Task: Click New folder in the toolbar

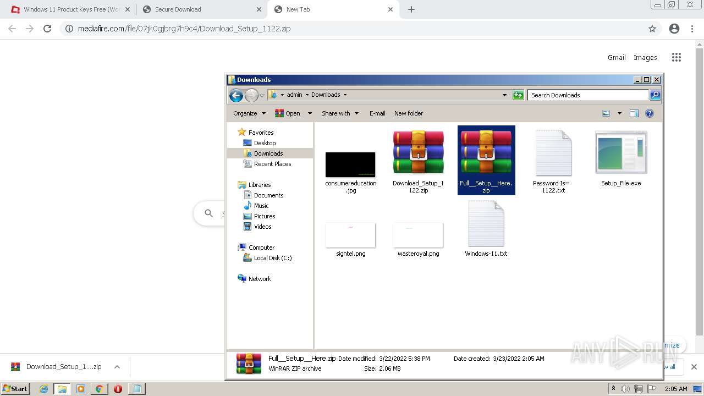Action: pyautogui.click(x=409, y=113)
